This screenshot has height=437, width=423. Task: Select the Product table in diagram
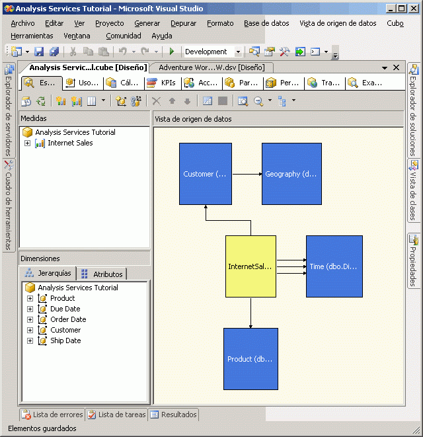tap(250, 359)
